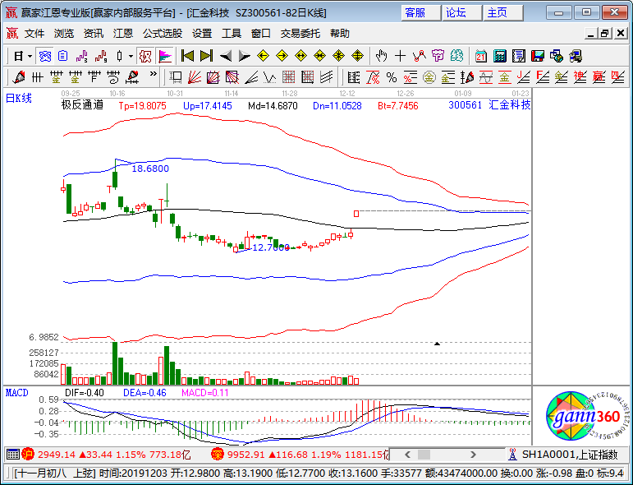Screen dimensions: 633x485
Task: Select the hand pan tool
Action: tap(381, 56)
